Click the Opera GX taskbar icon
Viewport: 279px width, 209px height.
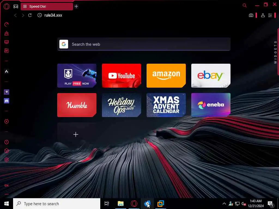click(x=134, y=204)
